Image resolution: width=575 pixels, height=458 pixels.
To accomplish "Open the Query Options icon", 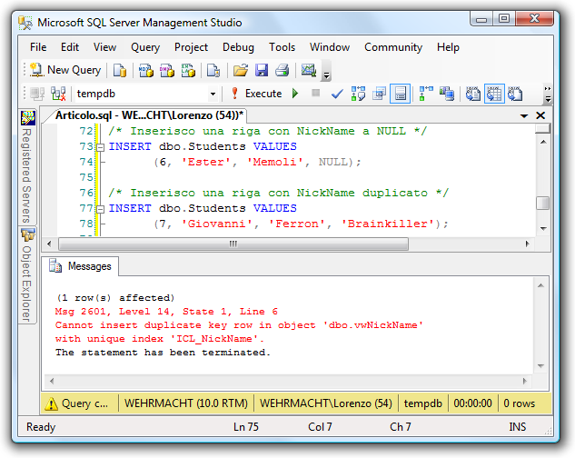I will point(379,94).
